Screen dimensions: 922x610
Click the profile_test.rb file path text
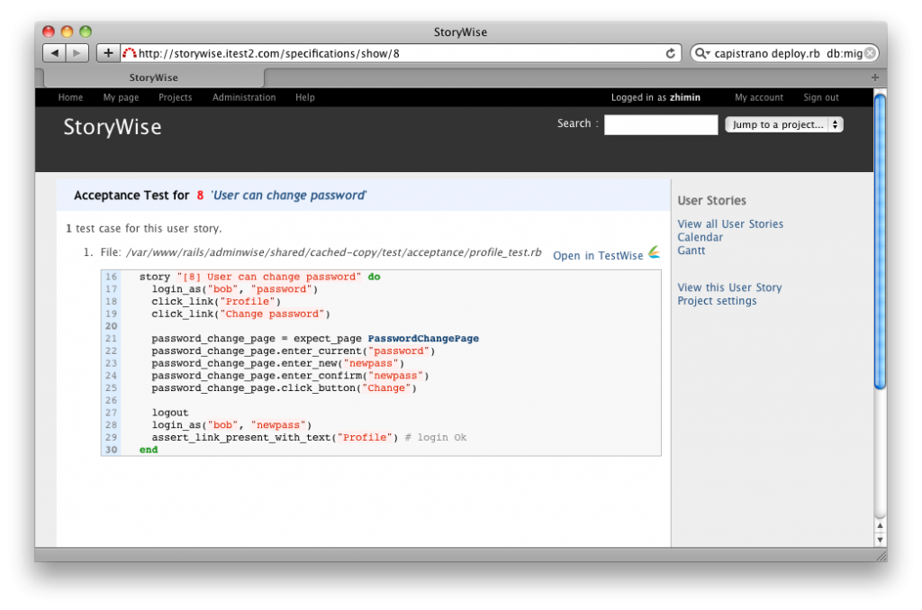pos(333,252)
